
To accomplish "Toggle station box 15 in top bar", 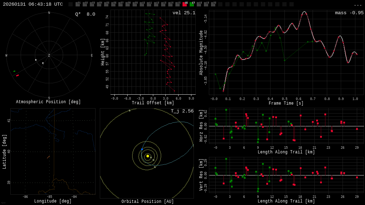I will [x=178, y=4].
